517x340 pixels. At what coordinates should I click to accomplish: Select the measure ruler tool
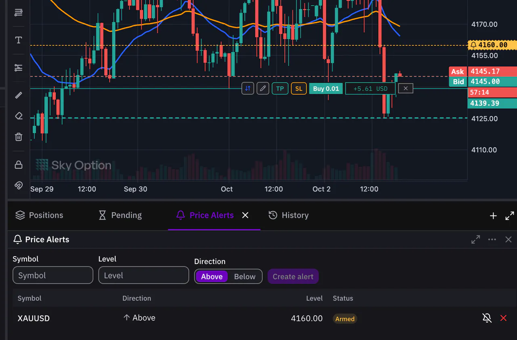point(19,95)
